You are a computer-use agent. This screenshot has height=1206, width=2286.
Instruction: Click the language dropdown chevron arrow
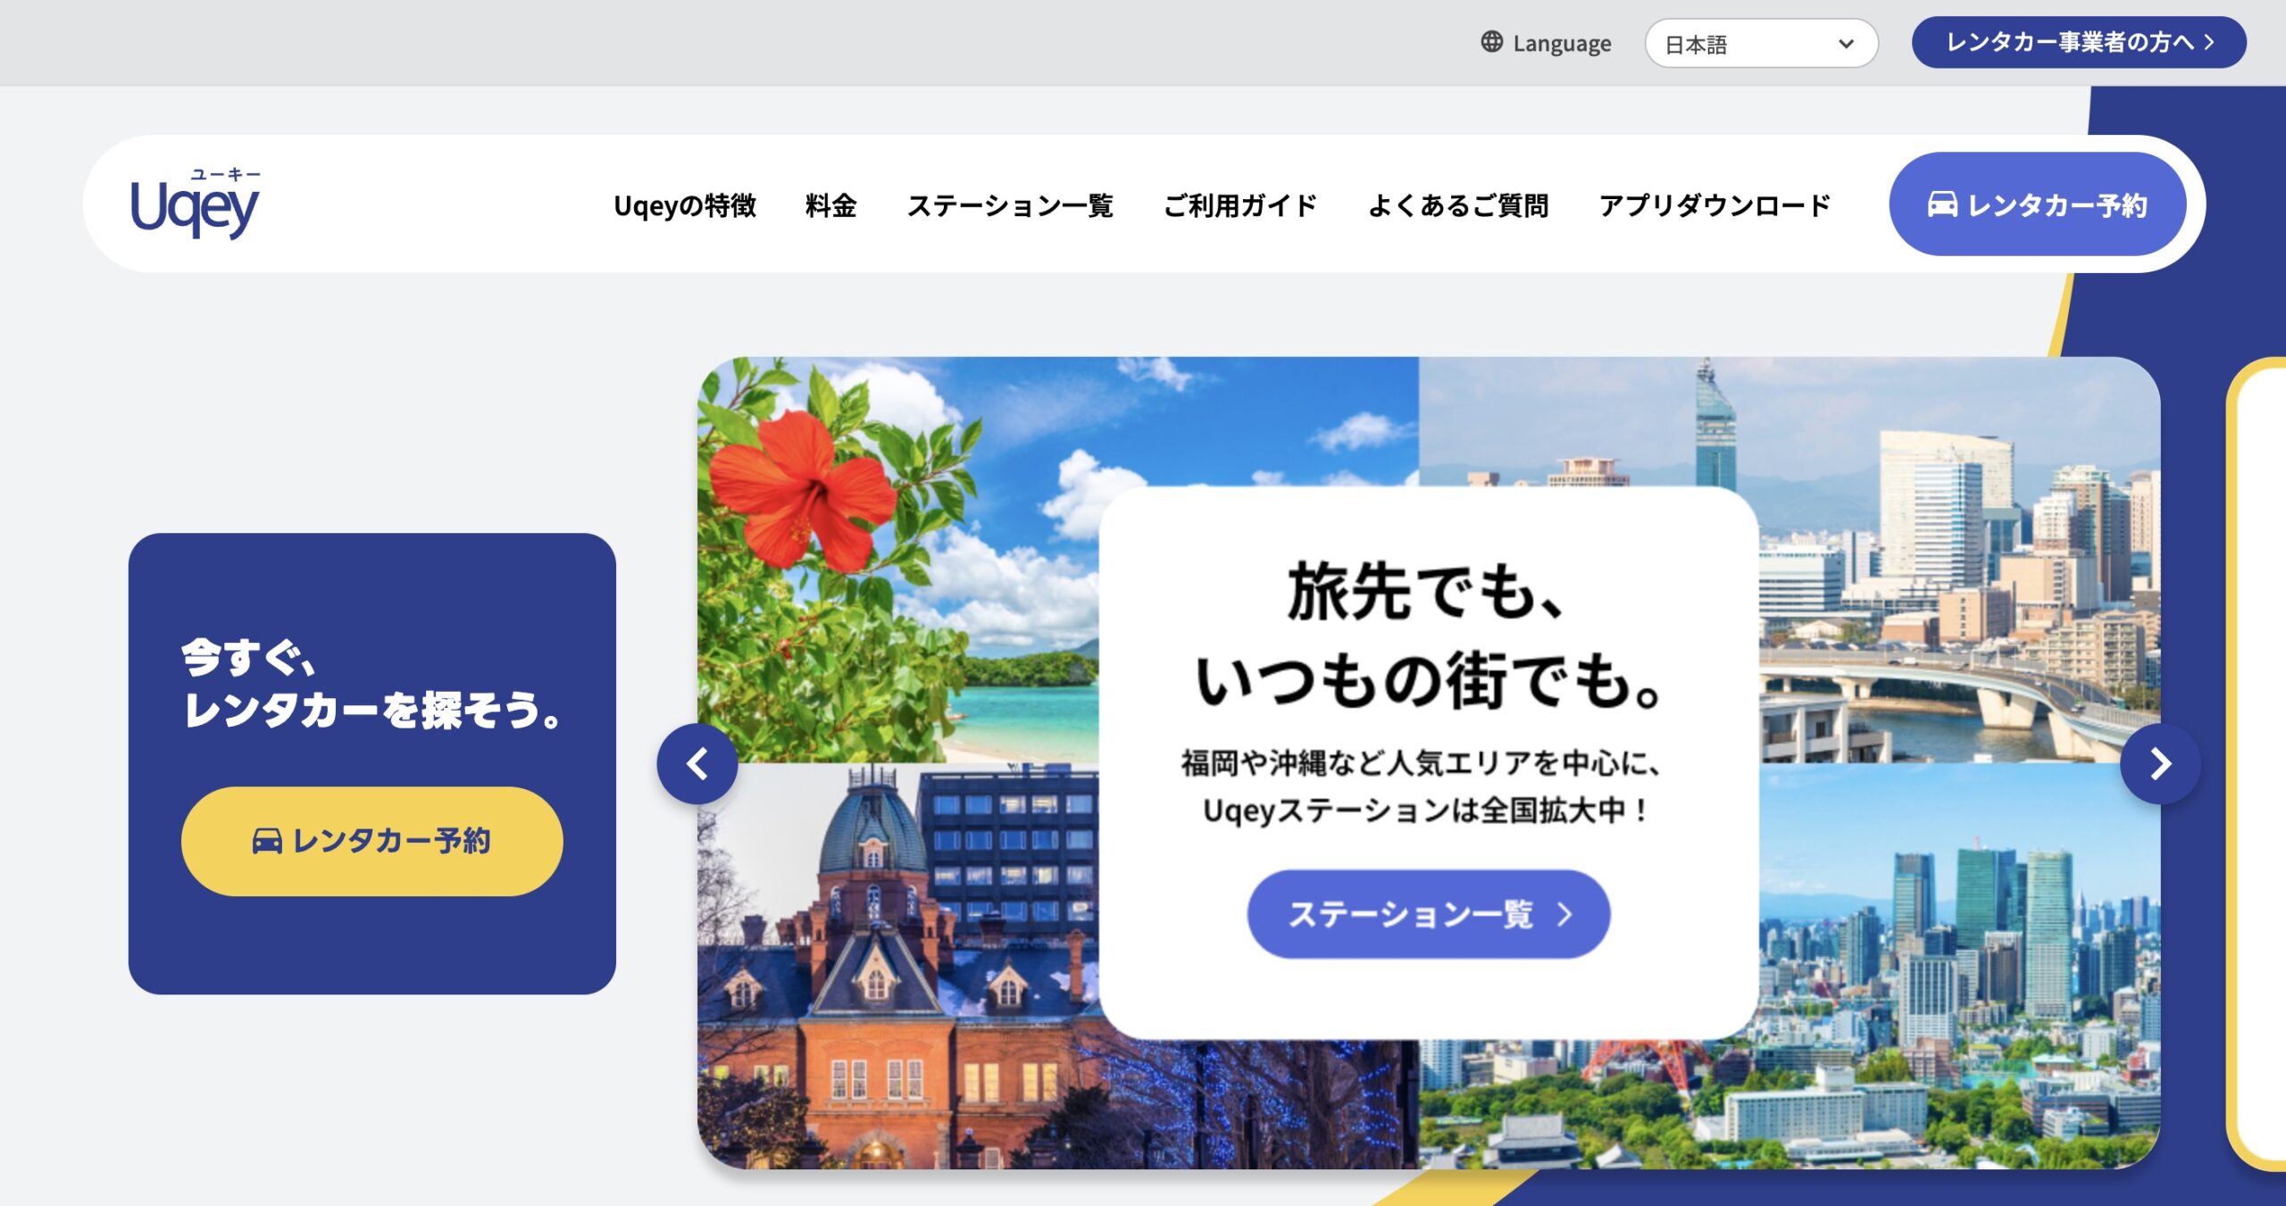(x=1847, y=44)
